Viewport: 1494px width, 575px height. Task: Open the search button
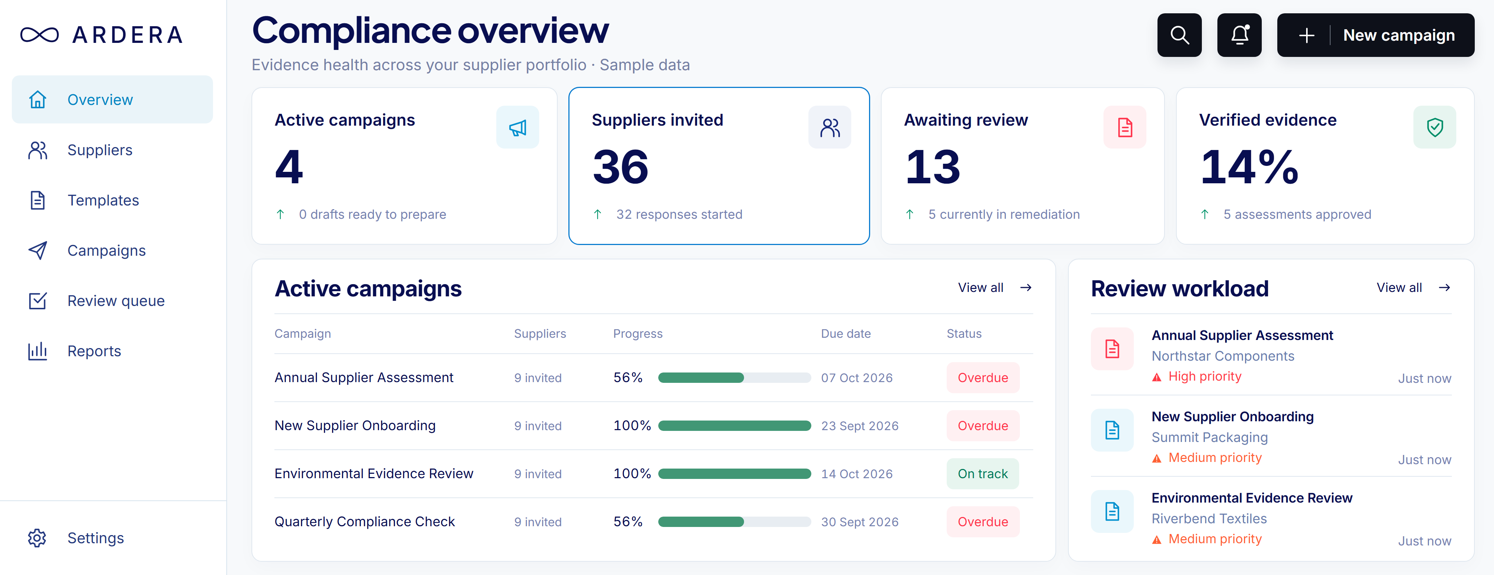pyautogui.click(x=1179, y=35)
